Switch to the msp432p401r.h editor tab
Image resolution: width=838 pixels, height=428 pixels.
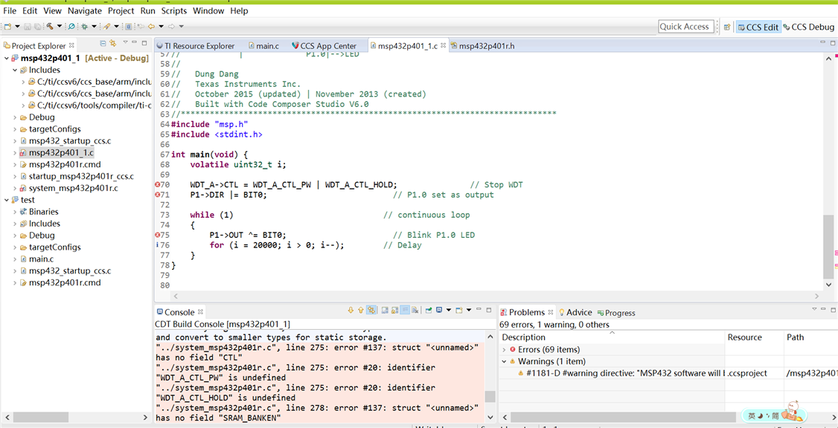(486, 46)
